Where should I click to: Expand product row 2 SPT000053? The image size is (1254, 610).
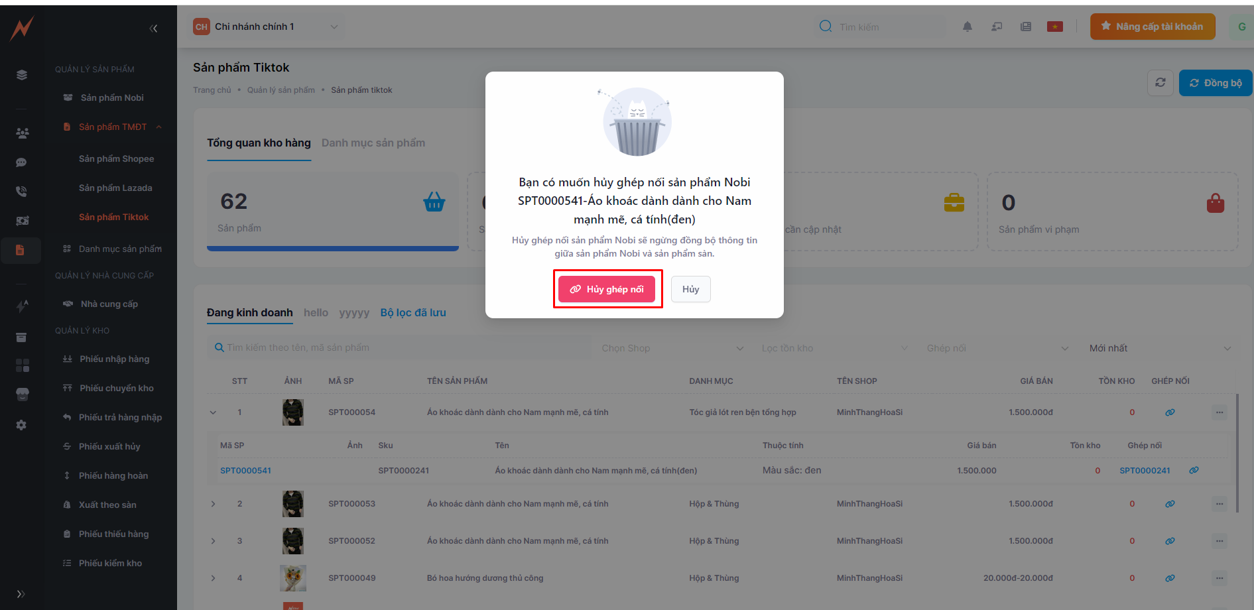213,504
